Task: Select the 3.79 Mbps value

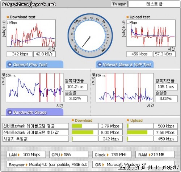Action: click(x=110, y=126)
